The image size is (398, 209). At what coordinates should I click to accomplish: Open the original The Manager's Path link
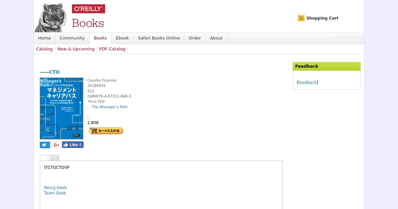click(x=110, y=107)
